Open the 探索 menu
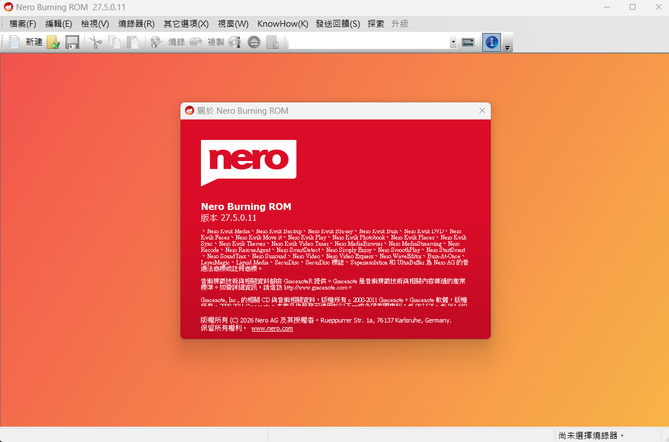The image size is (669, 442). point(376,24)
